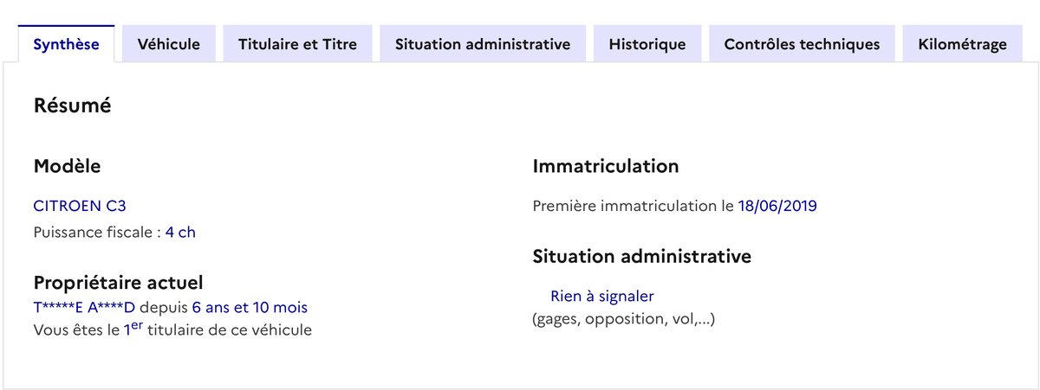This screenshot has width=1040, height=390.
Task: Click the 4 ch fiscal power value
Action: pos(180,233)
